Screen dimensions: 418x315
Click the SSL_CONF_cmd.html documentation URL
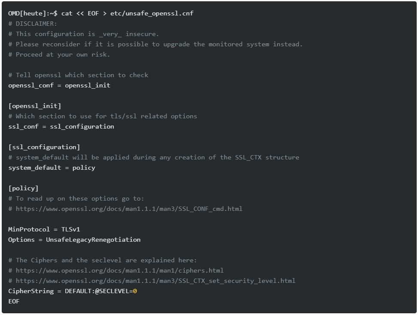pyautogui.click(x=129, y=209)
